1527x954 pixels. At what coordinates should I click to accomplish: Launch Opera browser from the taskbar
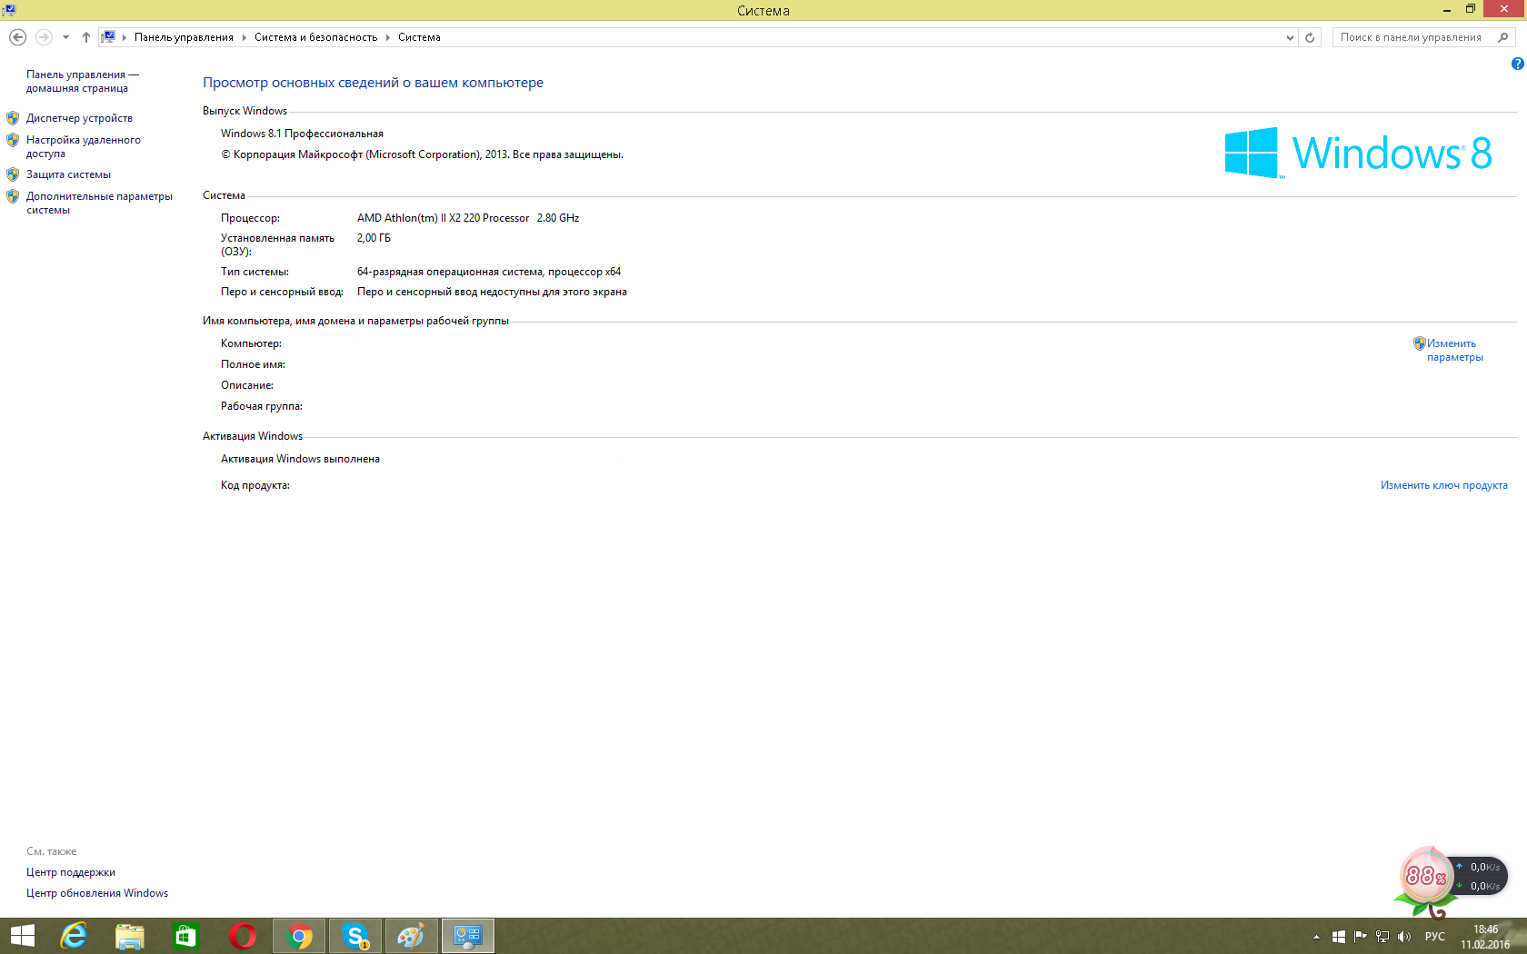(x=242, y=936)
